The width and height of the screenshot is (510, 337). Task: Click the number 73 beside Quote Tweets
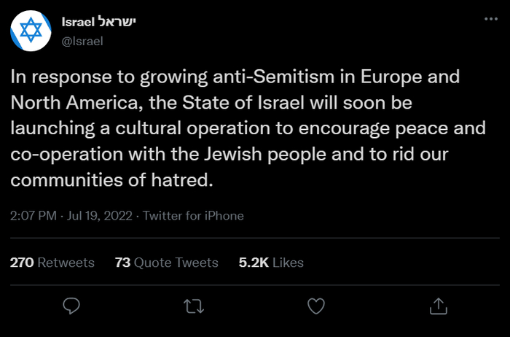[x=122, y=263]
